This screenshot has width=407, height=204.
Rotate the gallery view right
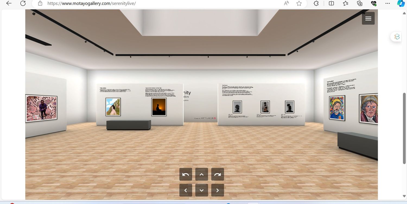218,174
